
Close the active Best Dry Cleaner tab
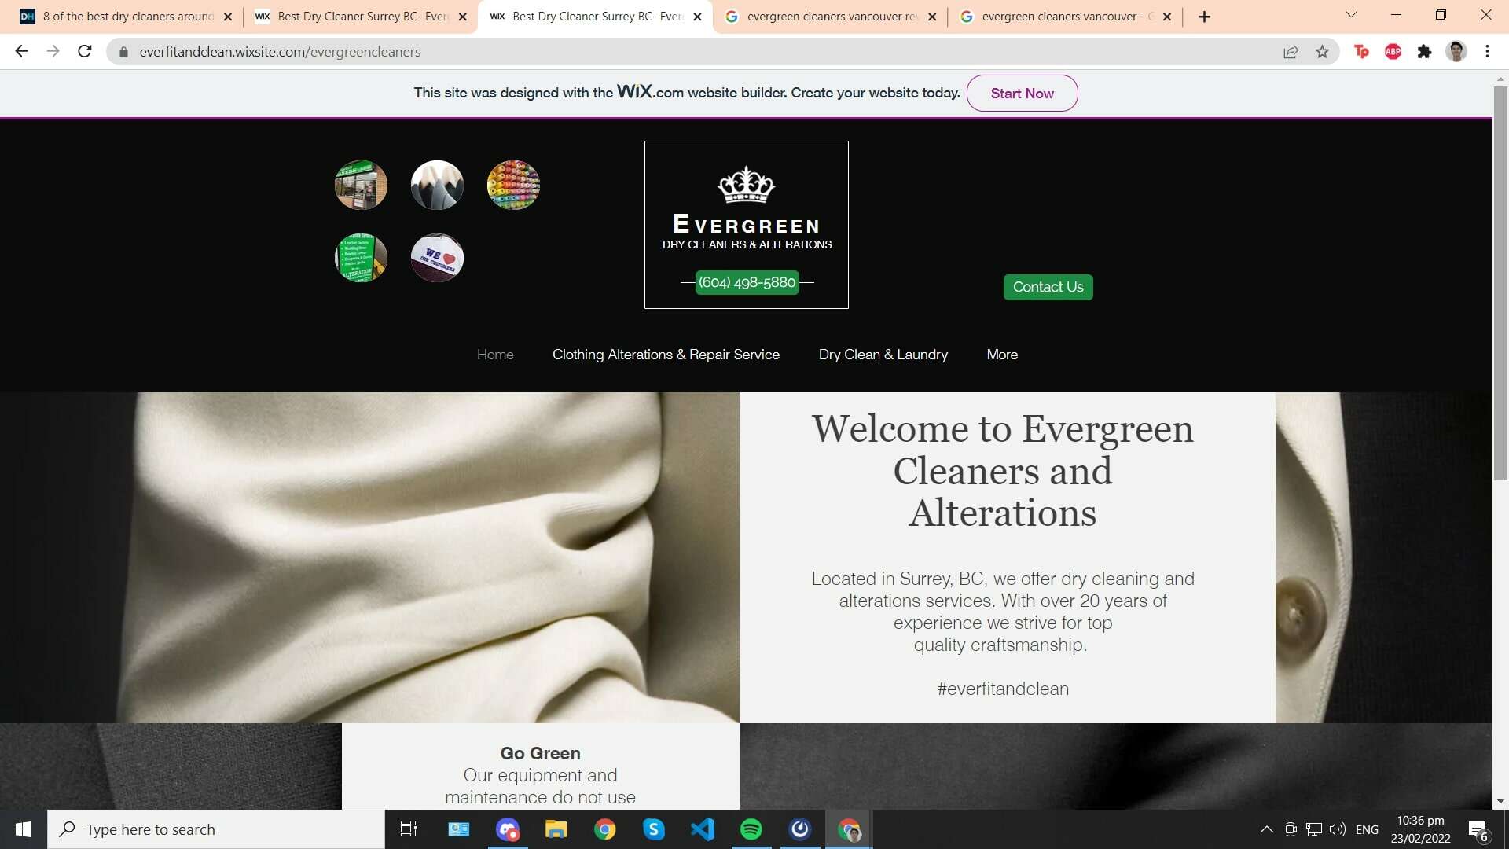click(697, 17)
